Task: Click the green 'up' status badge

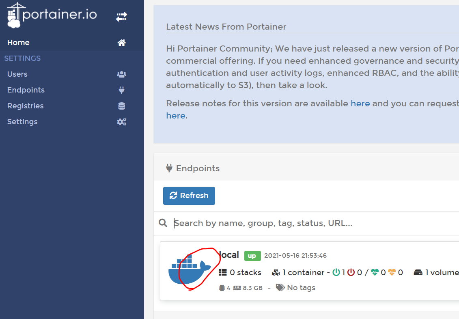Action: click(x=252, y=256)
